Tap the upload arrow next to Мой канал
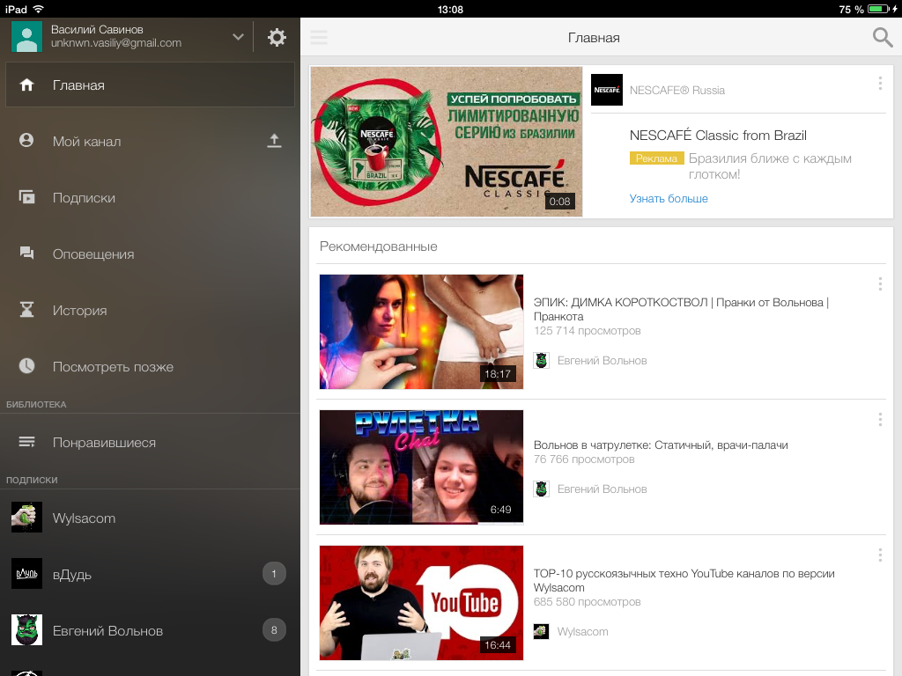This screenshot has width=902, height=676. click(275, 141)
